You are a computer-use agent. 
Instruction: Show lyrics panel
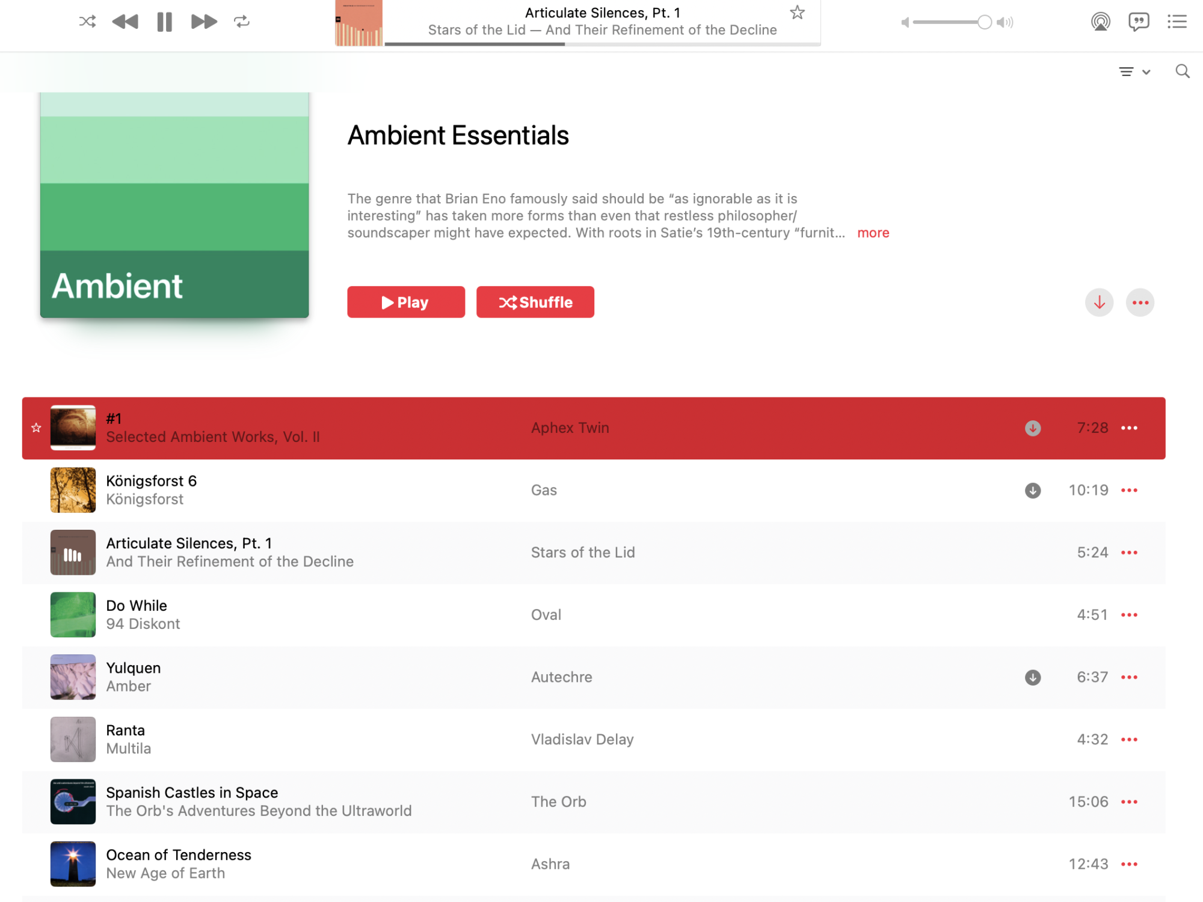1139,22
